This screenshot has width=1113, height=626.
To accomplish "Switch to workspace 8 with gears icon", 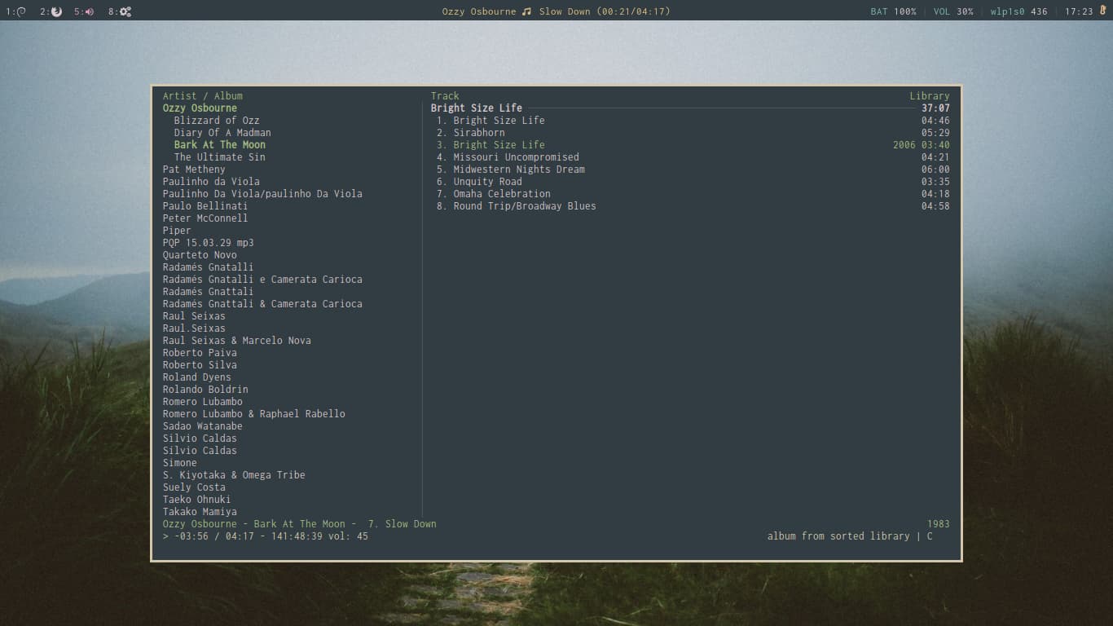I will [120, 11].
